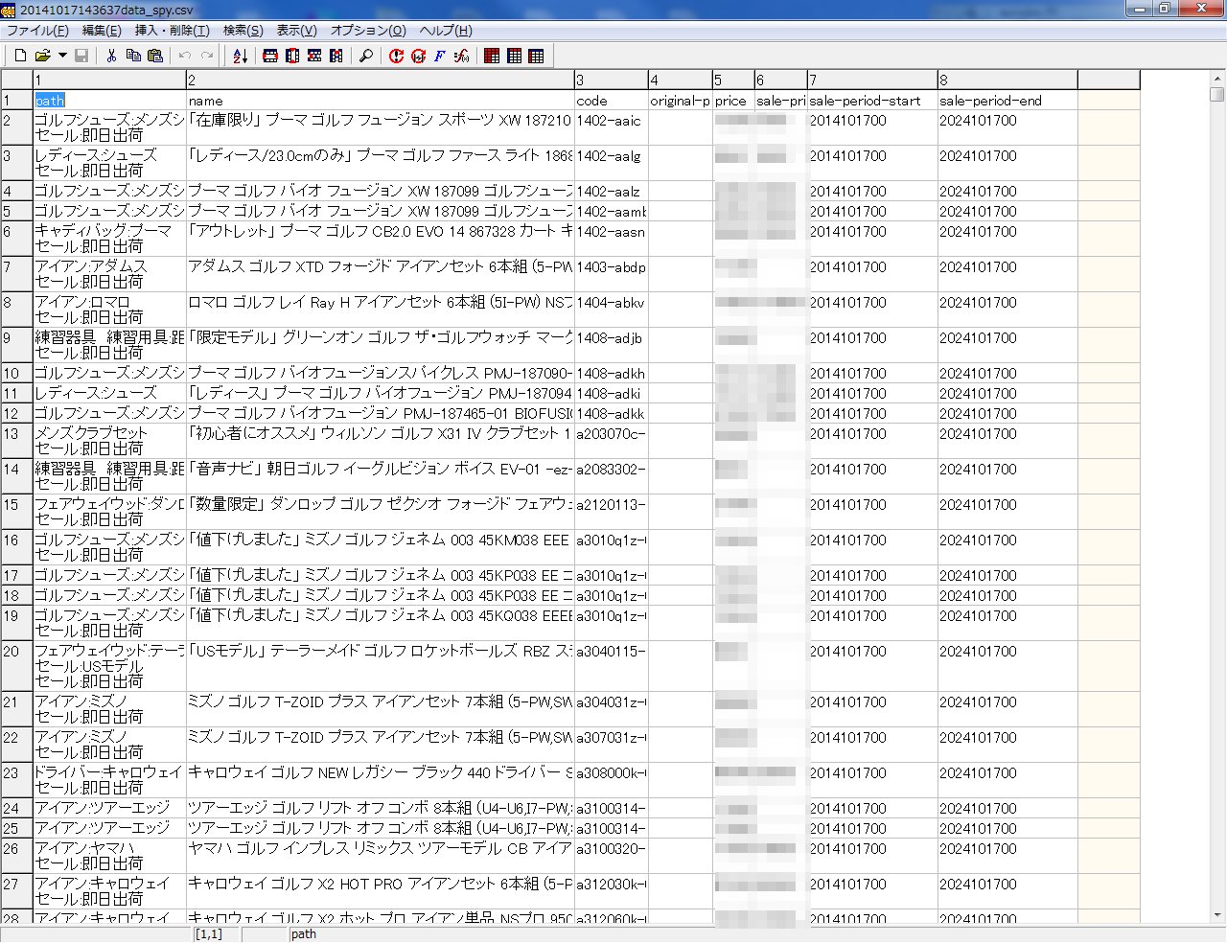Open the 表示(V) menu
1227x943 pixels.
(296, 31)
